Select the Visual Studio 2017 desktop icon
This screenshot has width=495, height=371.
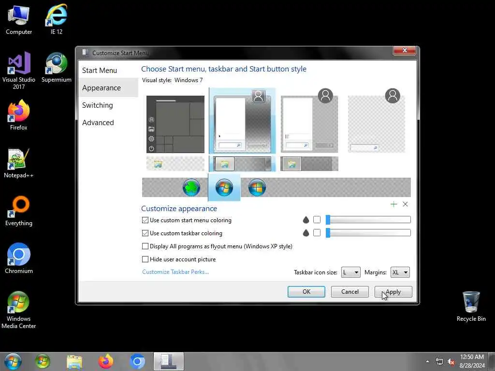click(x=19, y=71)
